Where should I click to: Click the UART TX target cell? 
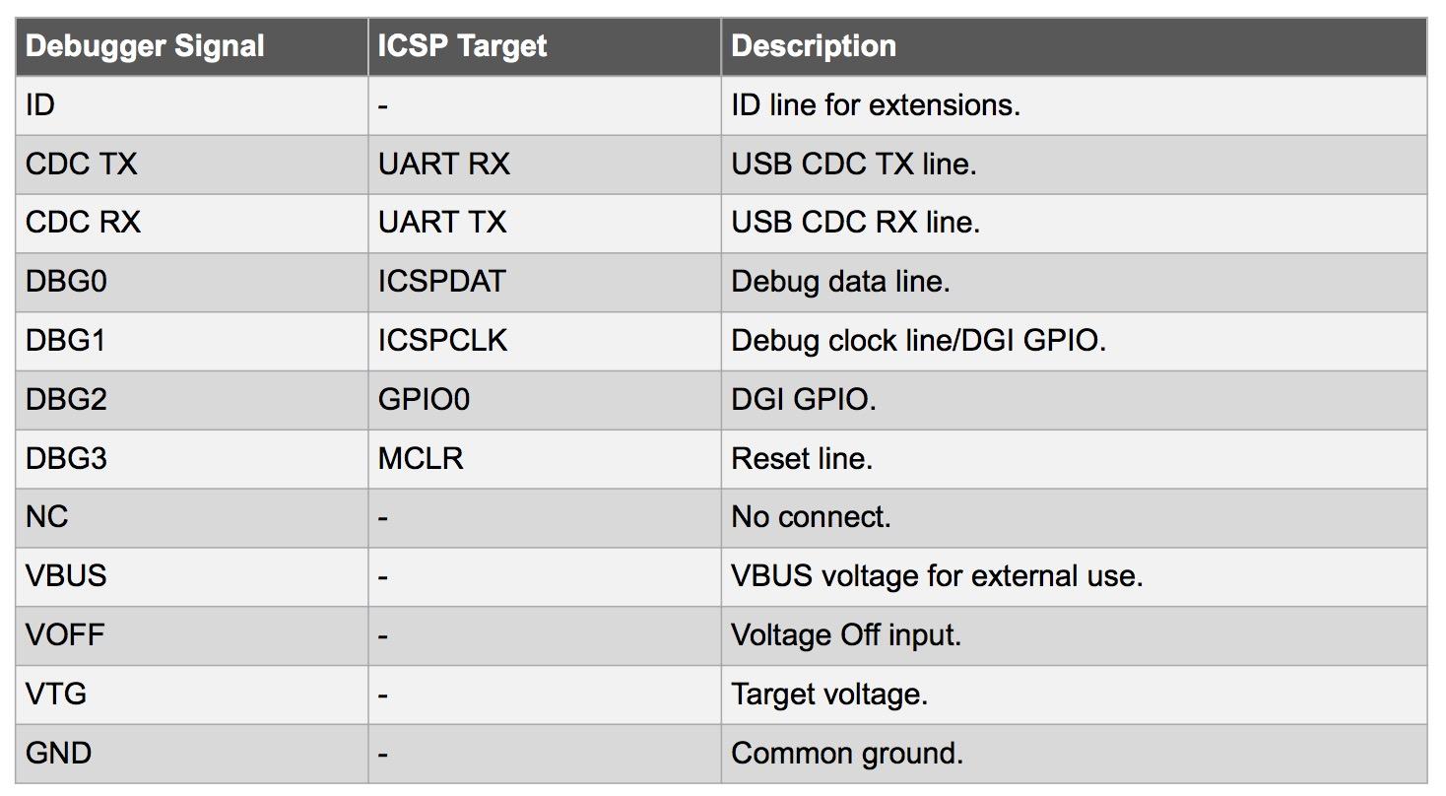point(442,223)
